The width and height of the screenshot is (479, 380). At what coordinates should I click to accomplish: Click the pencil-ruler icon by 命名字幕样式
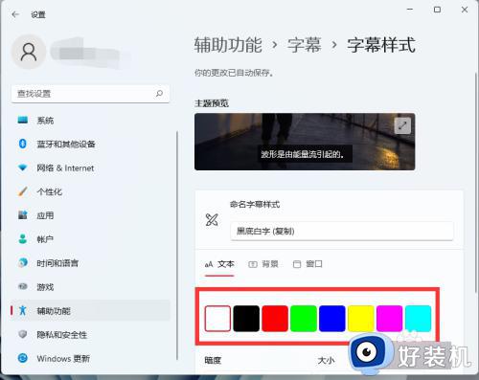pyautogui.click(x=212, y=219)
